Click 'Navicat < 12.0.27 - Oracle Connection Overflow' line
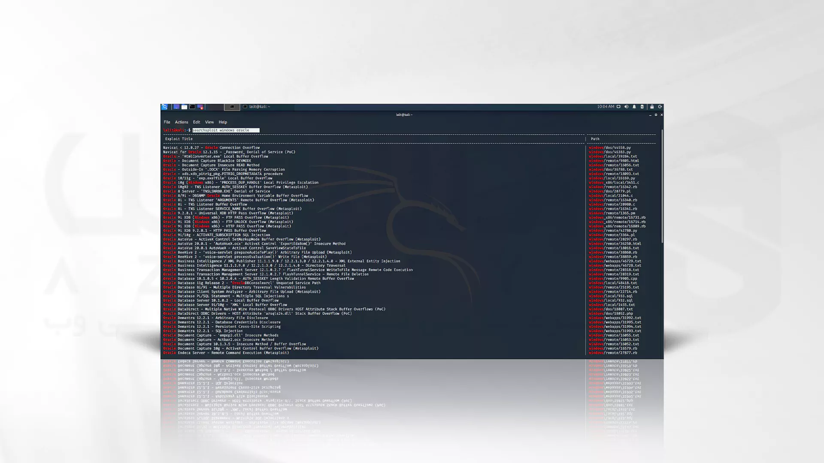The image size is (824, 463). click(x=211, y=147)
